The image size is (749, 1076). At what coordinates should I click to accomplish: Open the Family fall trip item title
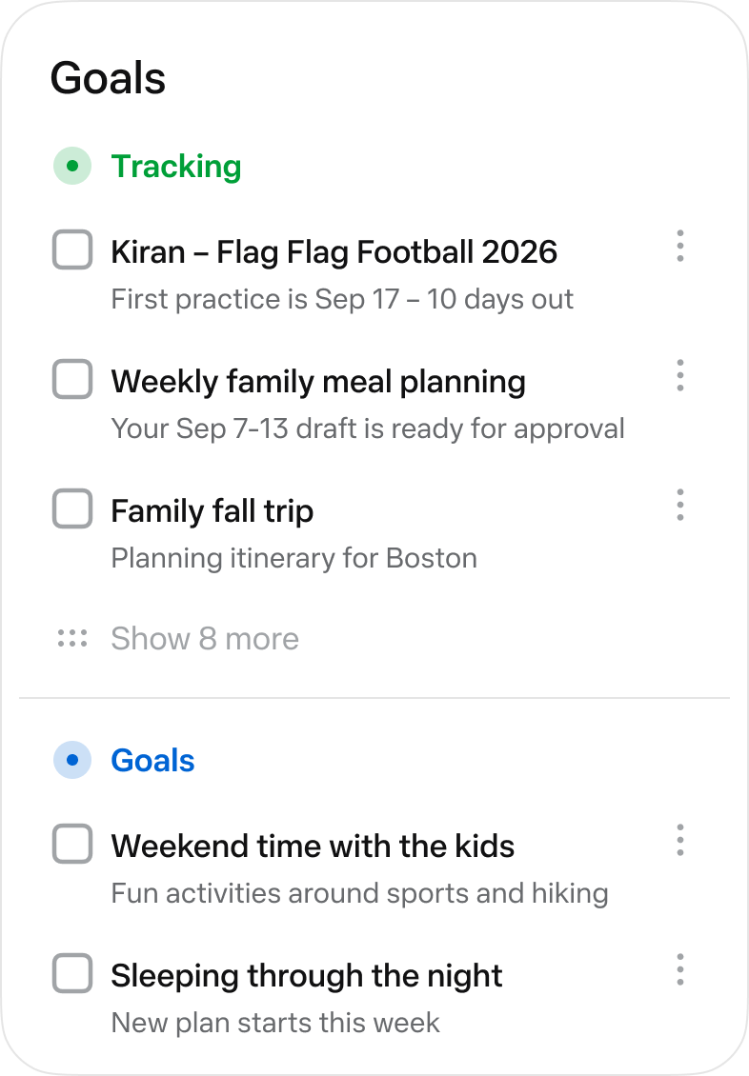tap(213, 511)
